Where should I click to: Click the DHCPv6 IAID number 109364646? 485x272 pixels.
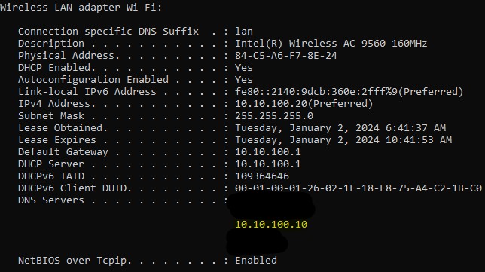click(x=262, y=176)
